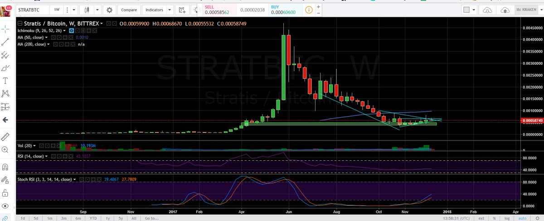Select the 5d time range

35,218
